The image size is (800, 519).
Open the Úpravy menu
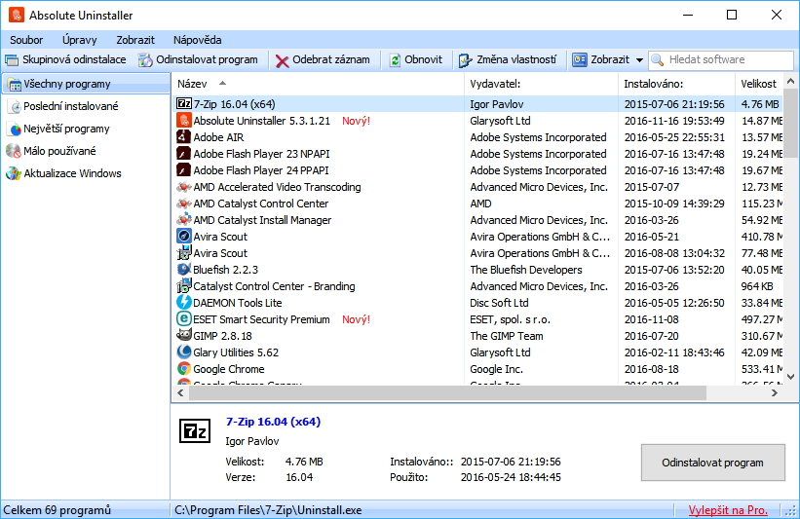click(80, 40)
